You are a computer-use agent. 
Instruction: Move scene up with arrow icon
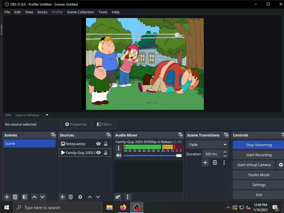[x=34, y=197]
